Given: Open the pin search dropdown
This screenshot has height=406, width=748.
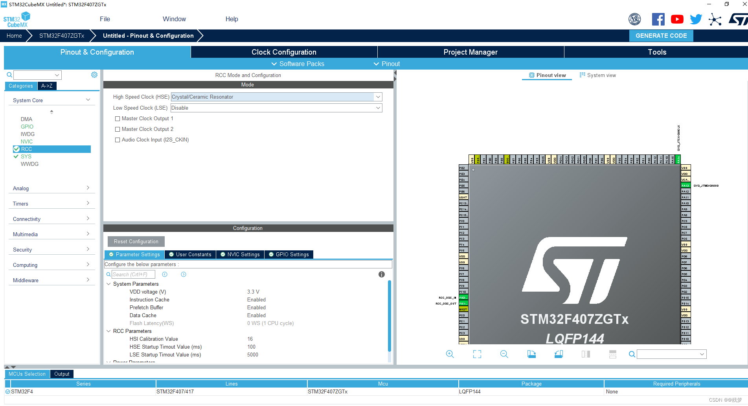Looking at the screenshot, I should [x=702, y=354].
